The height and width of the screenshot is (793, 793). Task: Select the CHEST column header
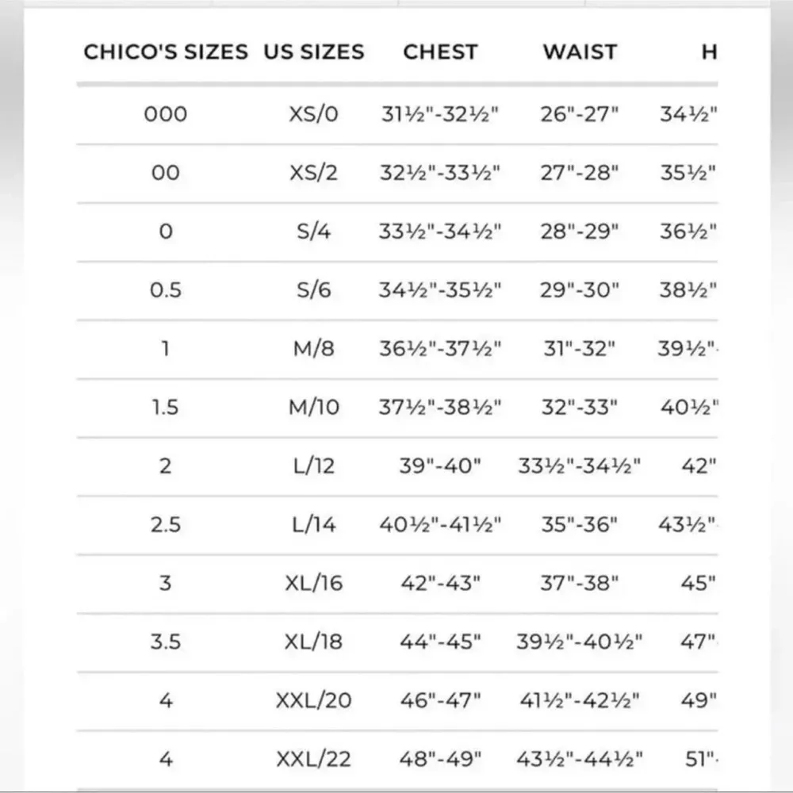[440, 52]
